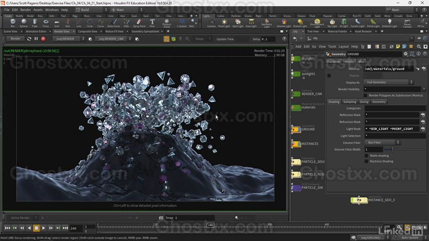This screenshot has height=241, width=429.
Task: Add a Distant Light
Action: tap(300, 23)
